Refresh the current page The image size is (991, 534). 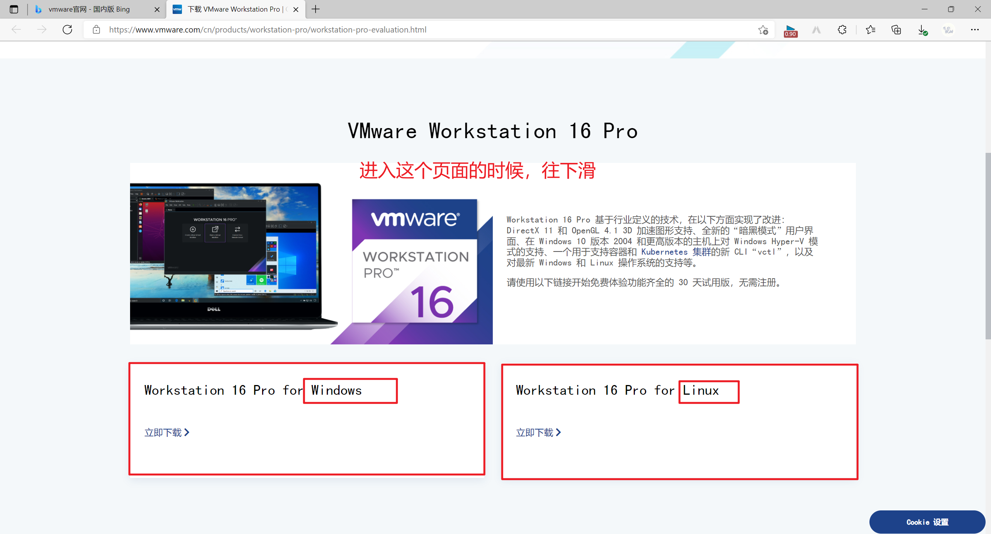pos(67,30)
